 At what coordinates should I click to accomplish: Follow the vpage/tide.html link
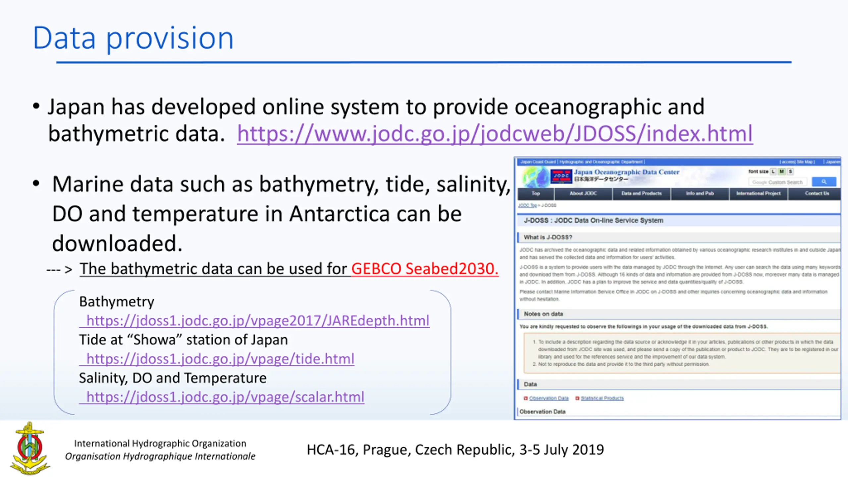click(217, 359)
